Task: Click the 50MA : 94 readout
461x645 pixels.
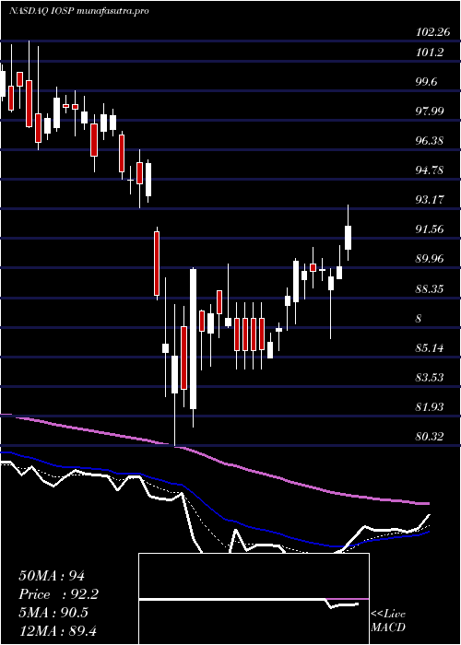Action: [x=52, y=576]
